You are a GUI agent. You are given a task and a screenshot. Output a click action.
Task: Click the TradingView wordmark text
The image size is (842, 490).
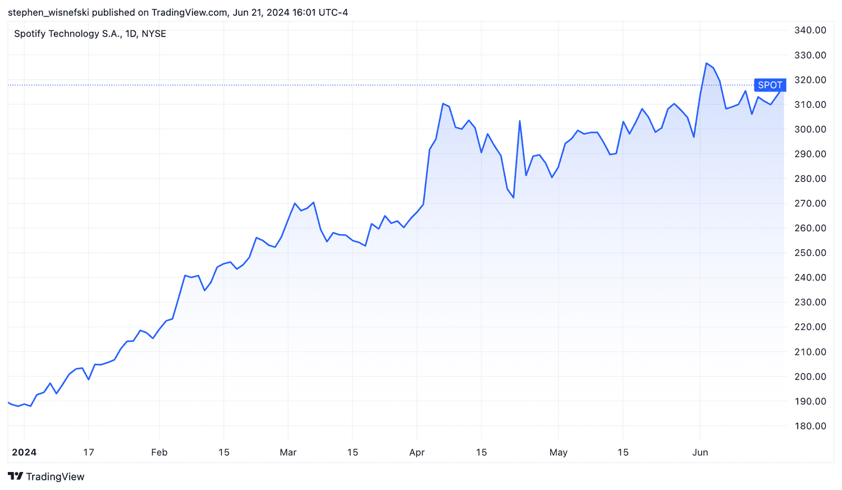point(55,477)
